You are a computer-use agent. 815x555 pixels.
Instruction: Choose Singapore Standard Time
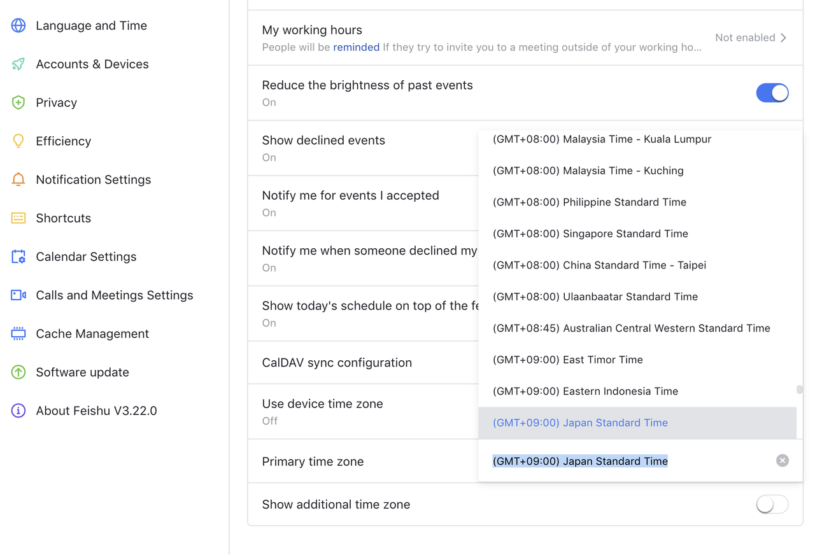coord(637,234)
